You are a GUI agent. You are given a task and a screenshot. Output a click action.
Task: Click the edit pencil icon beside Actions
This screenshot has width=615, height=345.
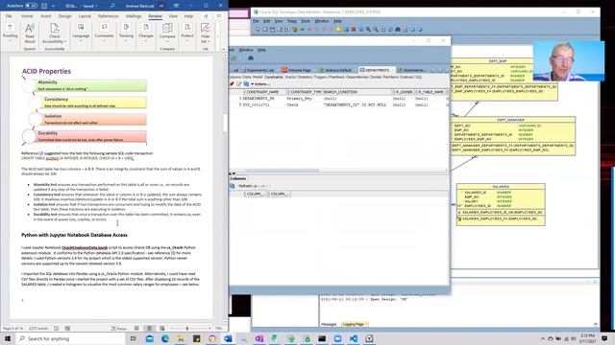tap(238, 84)
